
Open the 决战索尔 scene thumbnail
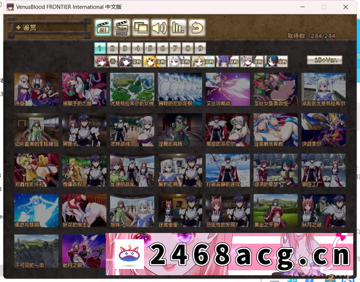(323, 130)
